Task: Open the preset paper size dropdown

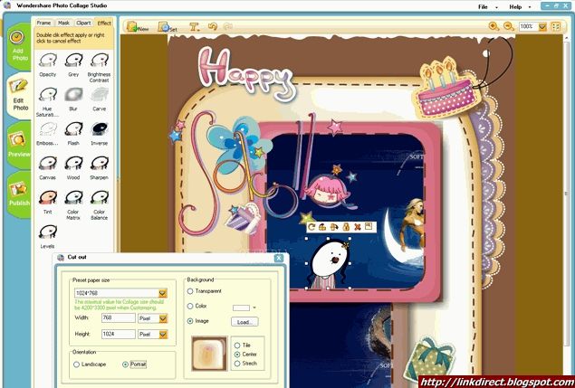Action: 162,293
